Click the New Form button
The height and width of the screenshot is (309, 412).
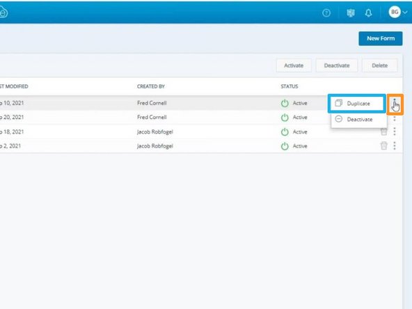click(381, 39)
